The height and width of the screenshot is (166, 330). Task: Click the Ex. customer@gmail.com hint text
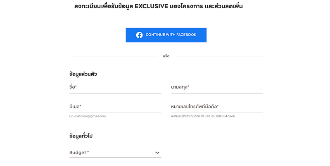pyautogui.click(x=88, y=116)
